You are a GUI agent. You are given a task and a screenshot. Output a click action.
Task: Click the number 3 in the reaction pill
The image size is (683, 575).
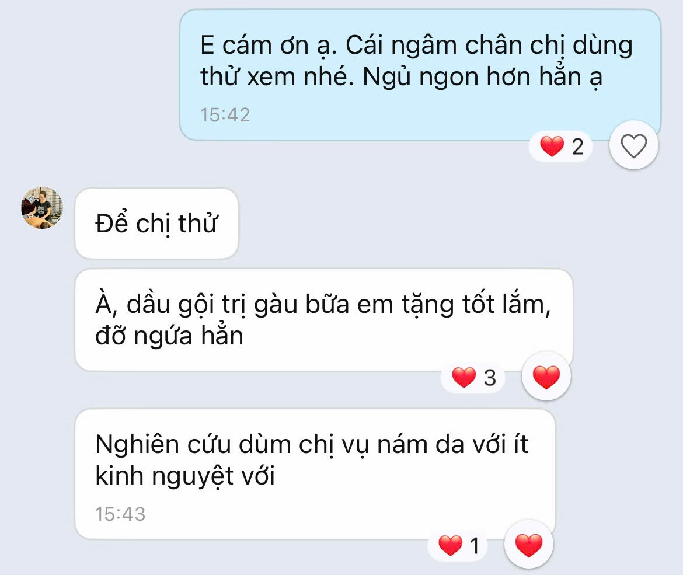click(490, 378)
